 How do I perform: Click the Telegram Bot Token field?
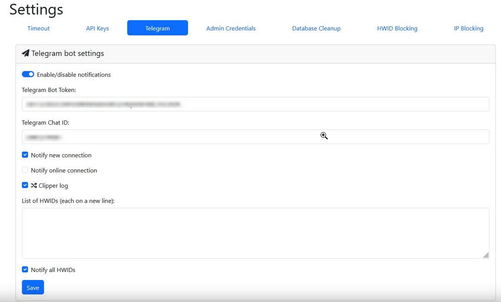point(255,104)
